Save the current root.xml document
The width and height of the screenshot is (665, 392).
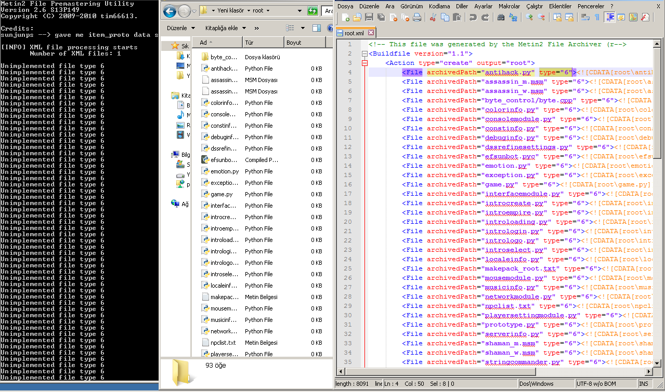coord(369,18)
